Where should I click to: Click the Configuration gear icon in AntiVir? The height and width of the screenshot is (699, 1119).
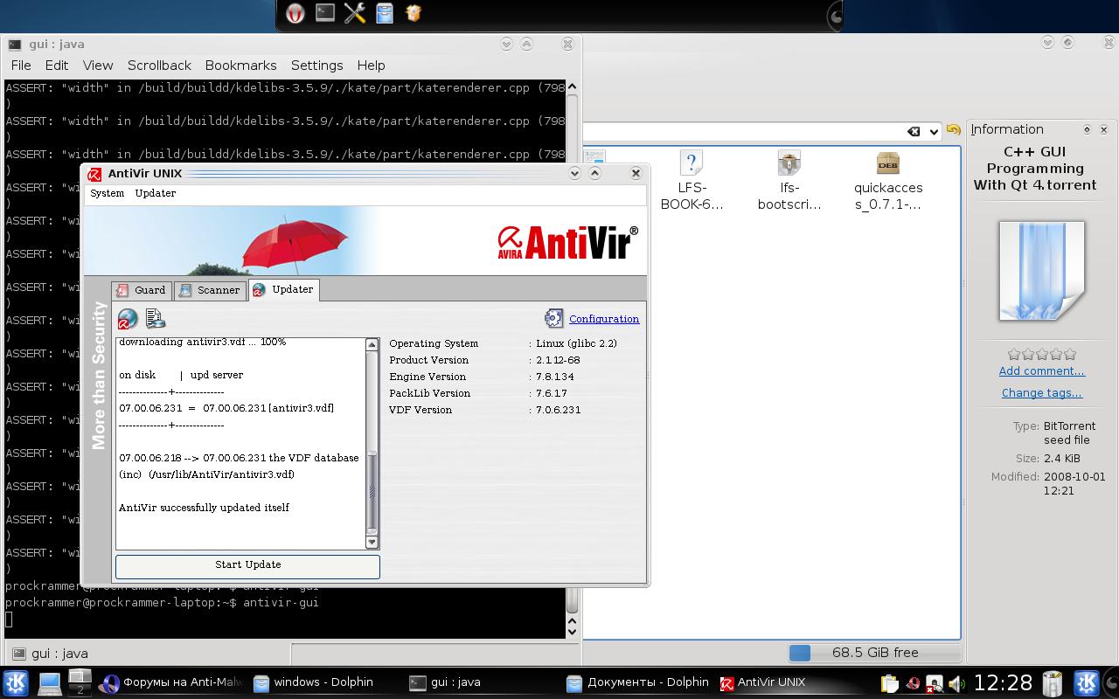coord(554,318)
